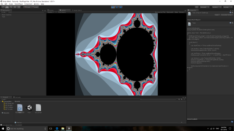The image size is (234, 131).
Task: Switch to the Console tab
Action: [17, 97]
